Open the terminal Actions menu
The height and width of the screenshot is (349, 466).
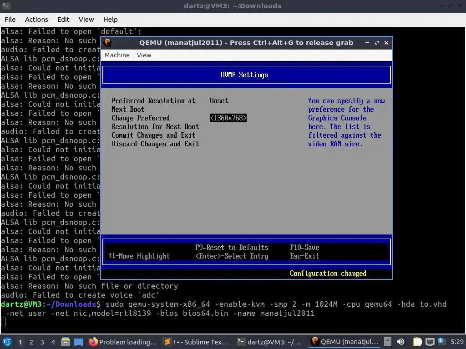point(36,20)
